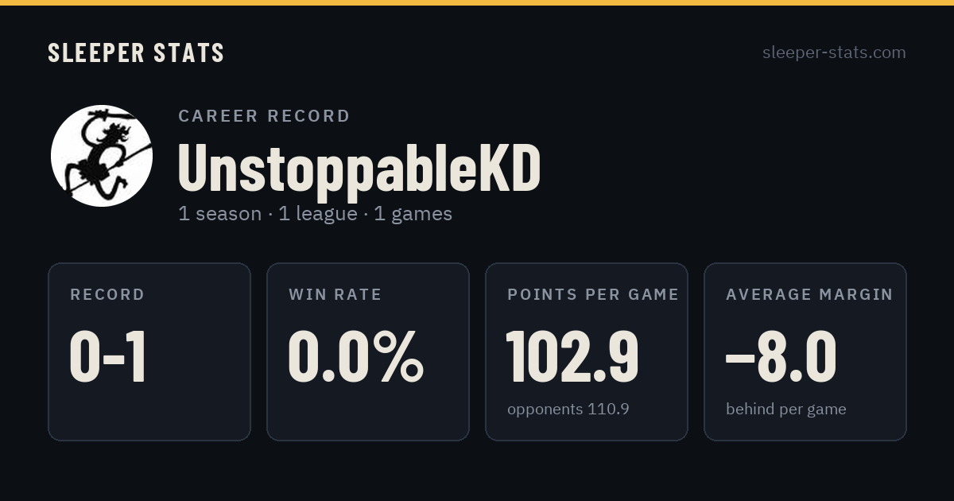Click the RECORD card title
The height and width of the screenshot is (501, 954).
107,295
